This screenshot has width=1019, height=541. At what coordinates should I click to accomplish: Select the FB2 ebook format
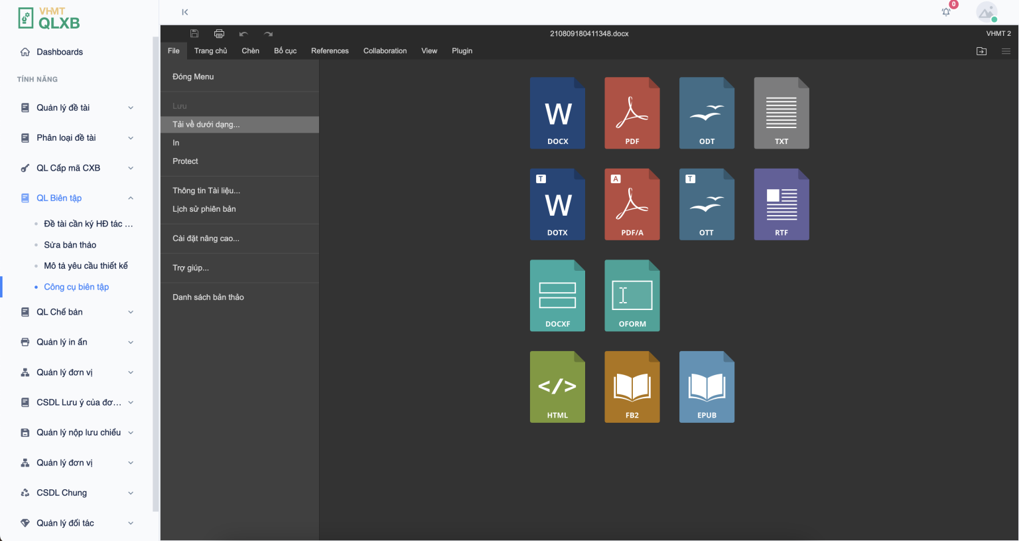tap(632, 387)
